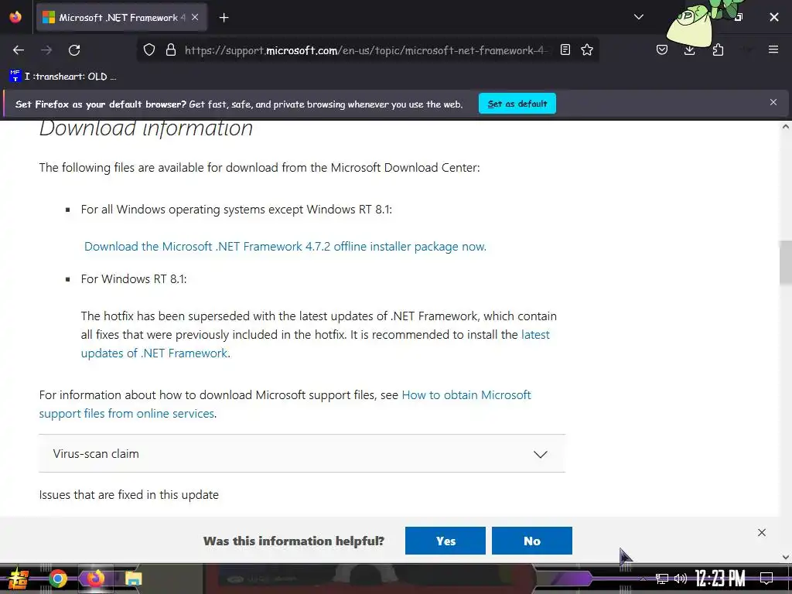Screen dimensions: 792x594
Task: Download the .NET Framework 4.7.2 offline installer
Action: coord(285,247)
